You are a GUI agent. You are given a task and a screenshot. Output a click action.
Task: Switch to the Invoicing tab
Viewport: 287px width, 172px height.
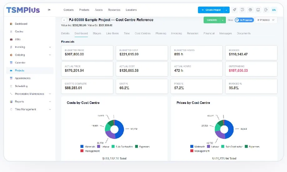[177, 33]
